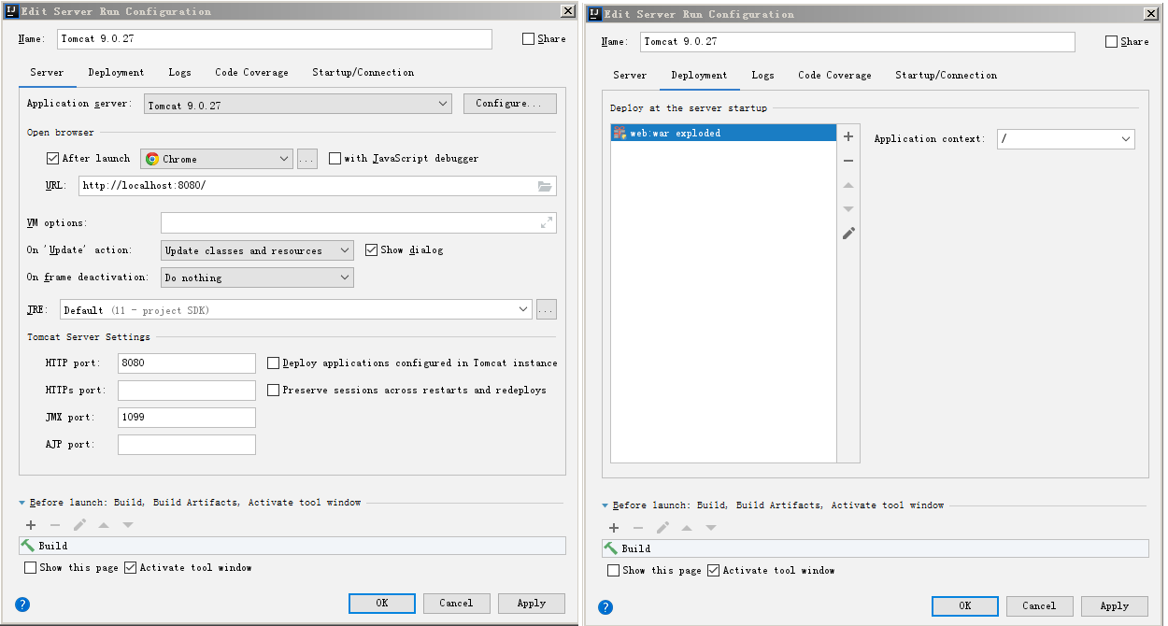This screenshot has height=626, width=1168.
Task: Open the On frame deactivation dropdown
Action: 258,277
